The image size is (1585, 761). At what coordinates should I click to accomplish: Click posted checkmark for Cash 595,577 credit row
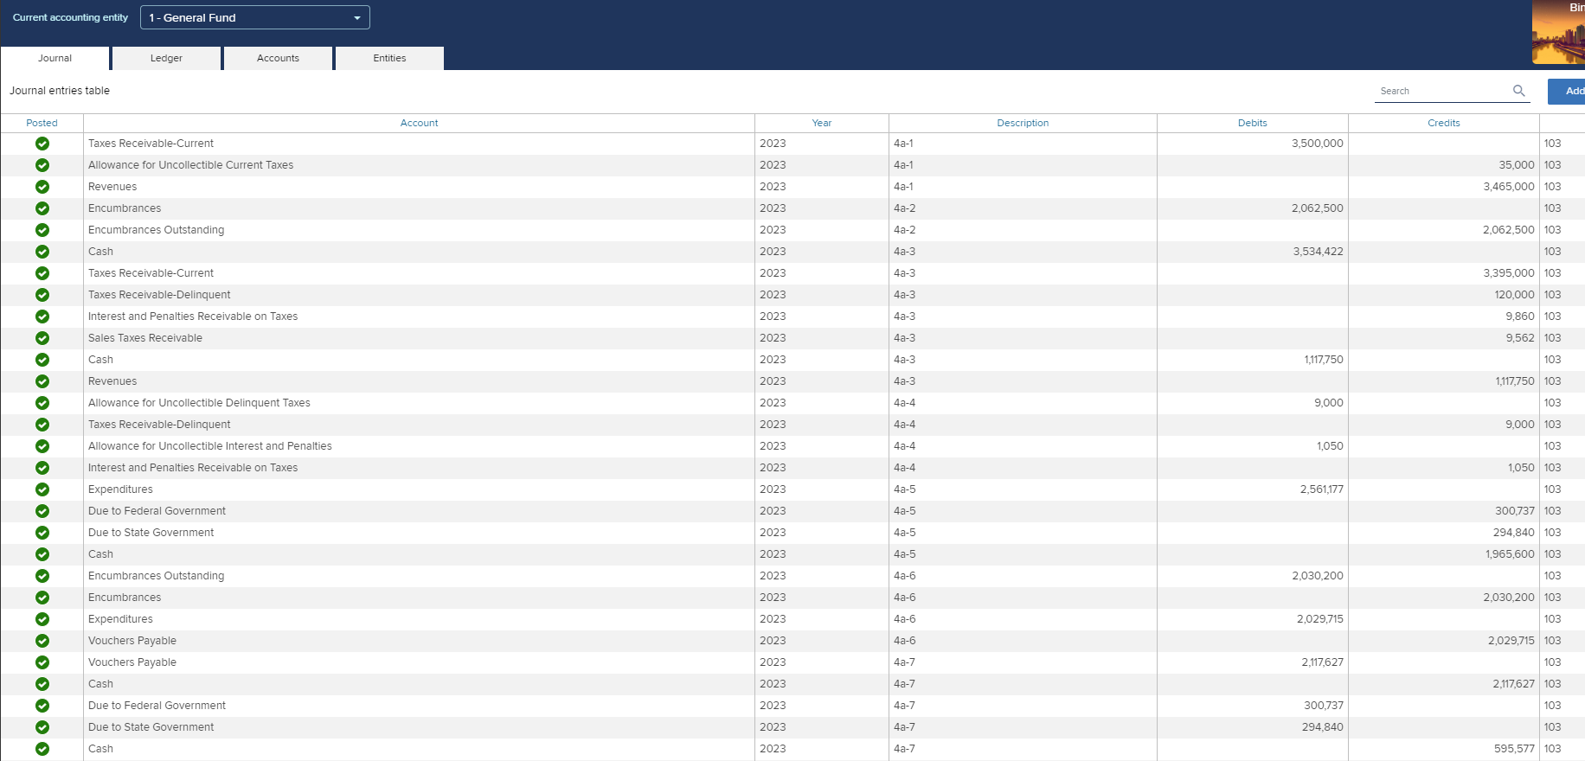(42, 749)
